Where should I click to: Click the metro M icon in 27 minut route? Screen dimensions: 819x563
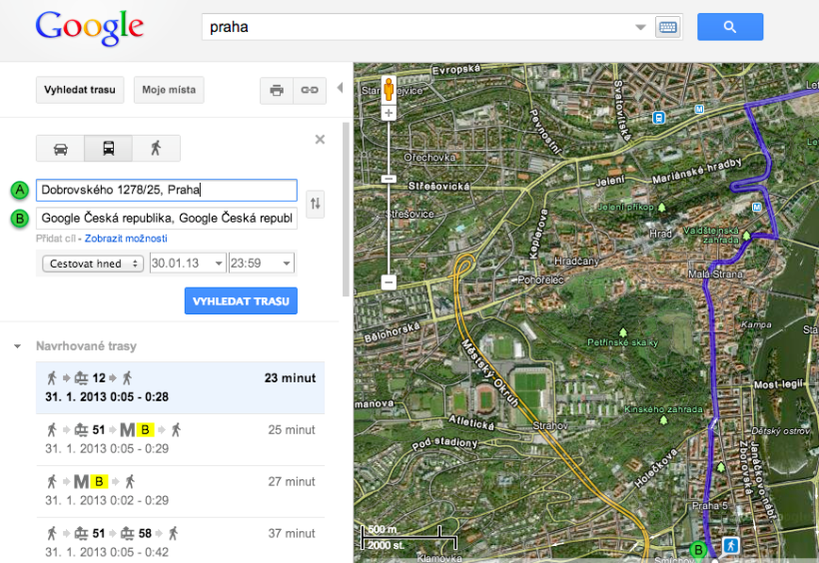click(x=81, y=481)
